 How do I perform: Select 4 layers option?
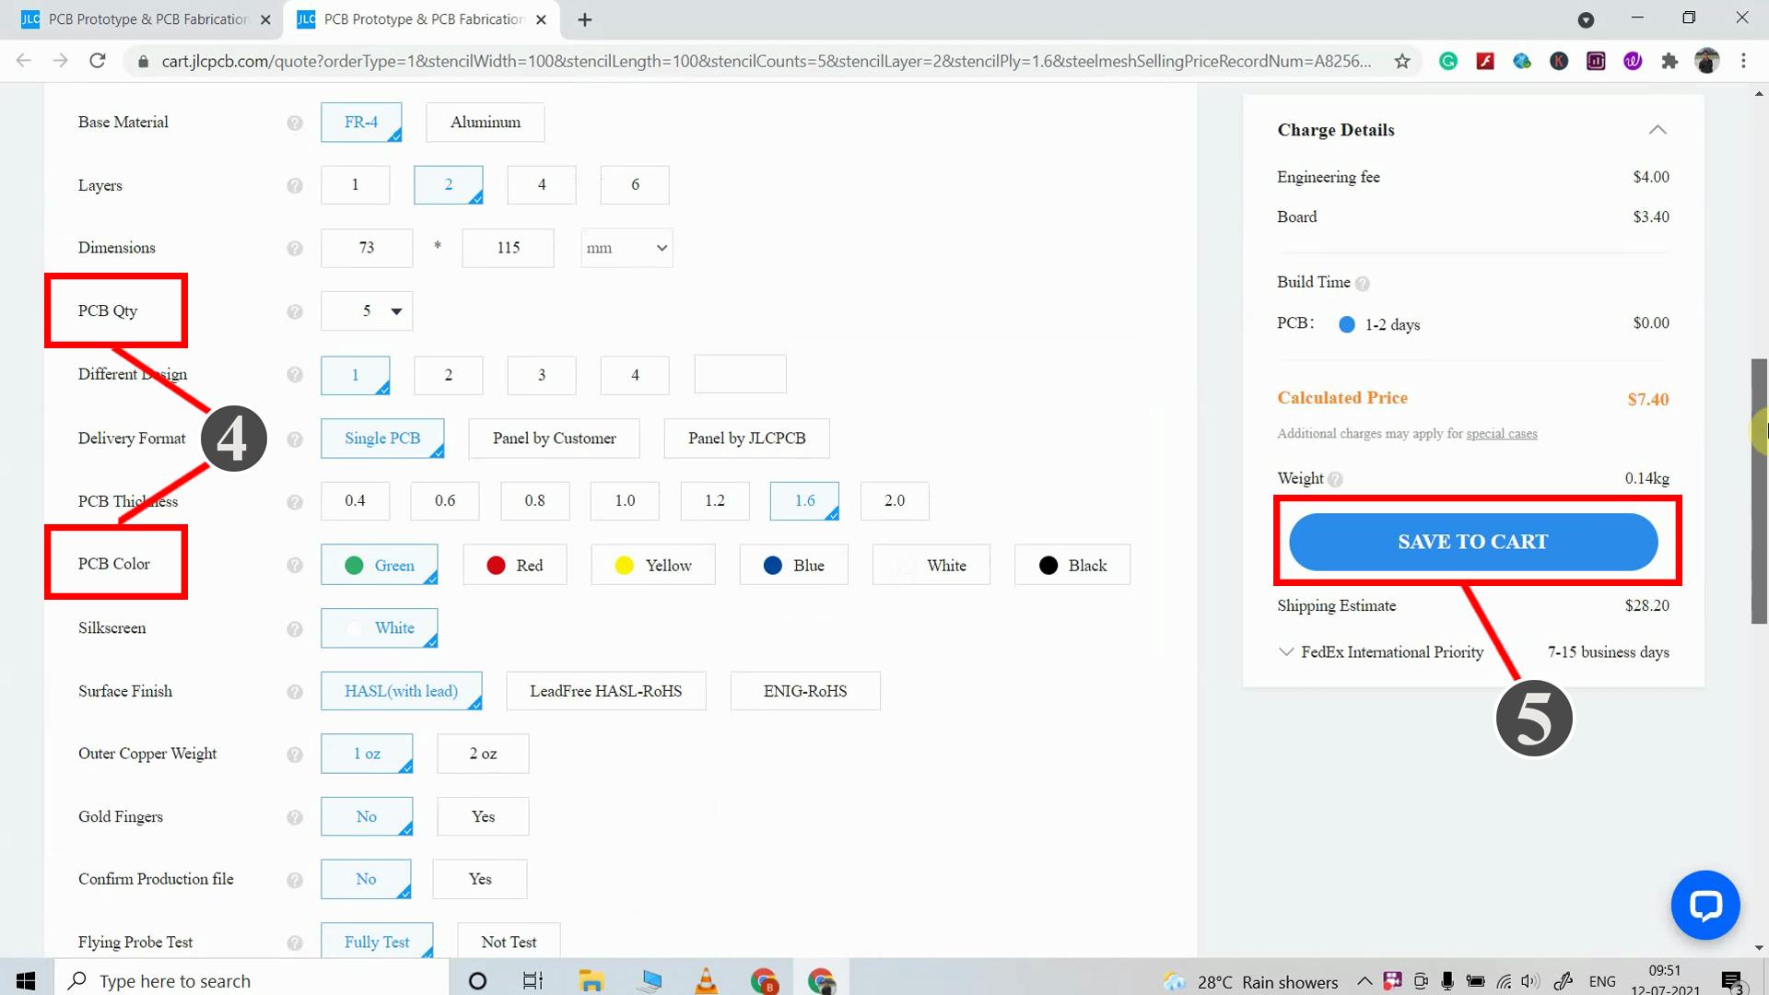pyautogui.click(x=542, y=185)
